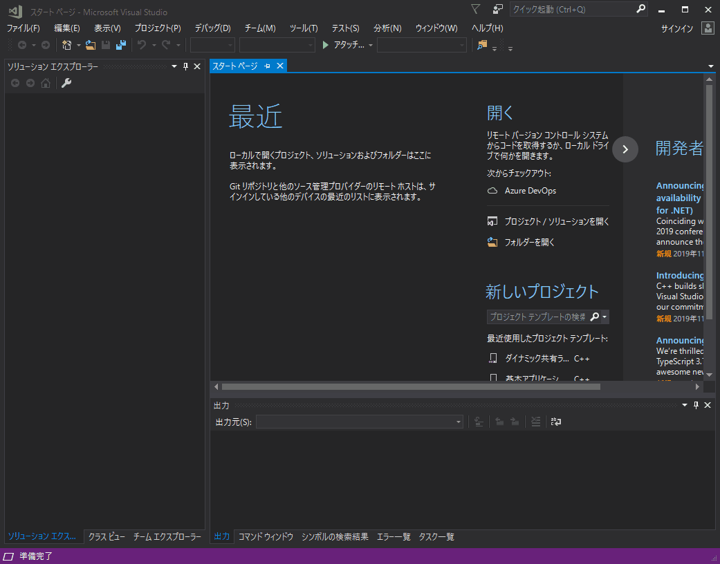Click in the クイック起動 search field

(573, 9)
